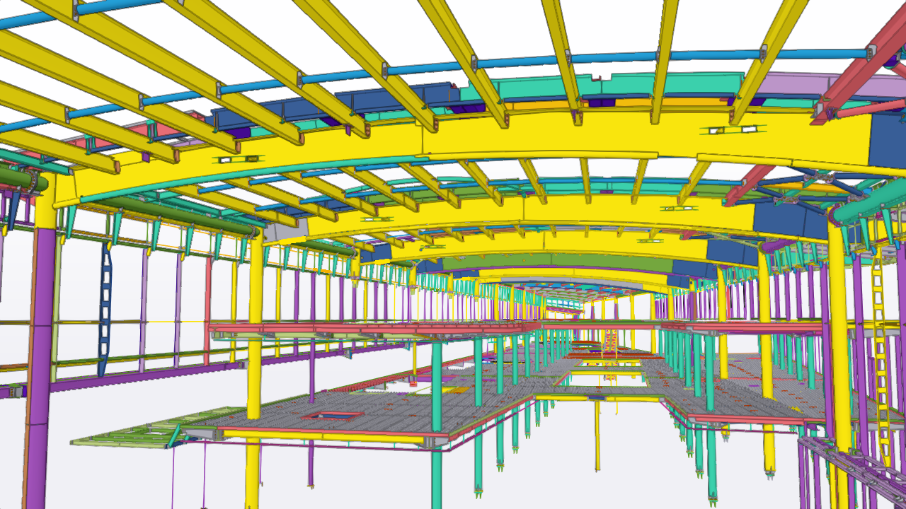Image resolution: width=906 pixels, height=509 pixels.
Task: Select the red-framed opening in the gray floor
Action: [x=327, y=416]
